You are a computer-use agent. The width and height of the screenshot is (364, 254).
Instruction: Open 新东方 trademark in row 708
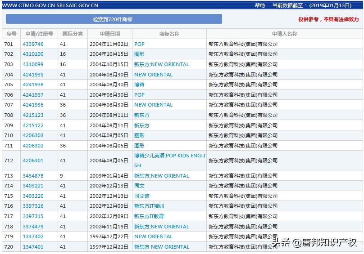[x=142, y=115]
